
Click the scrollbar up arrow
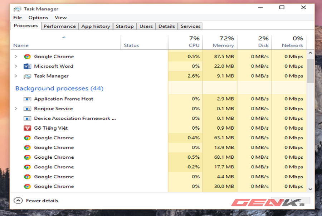[310, 53]
